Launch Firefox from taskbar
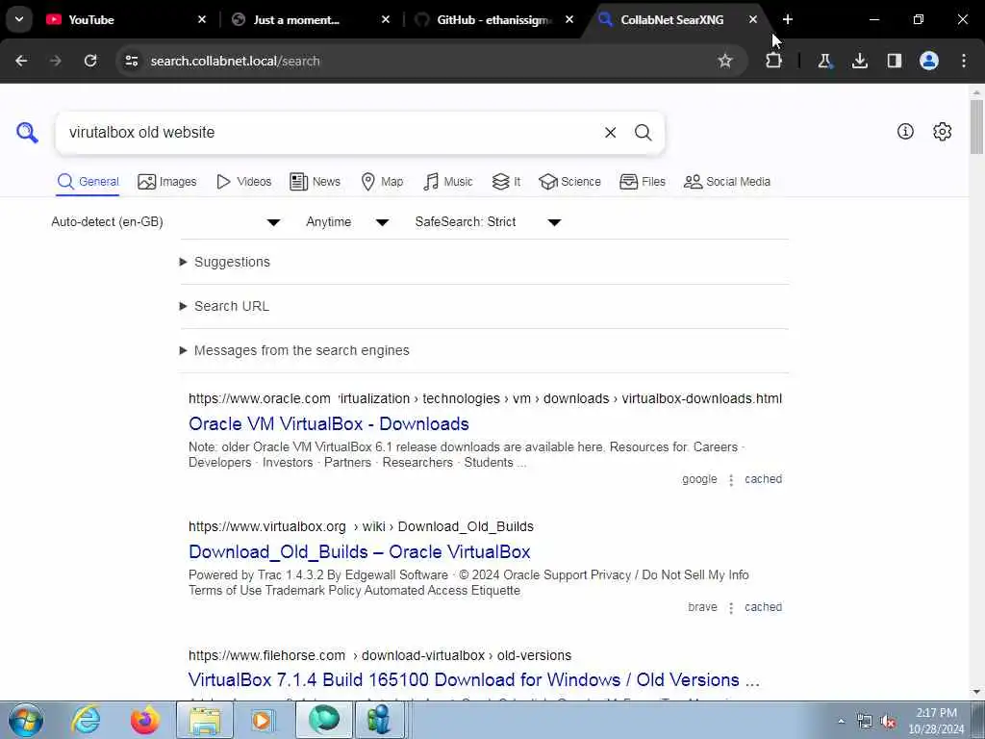 coord(145,720)
